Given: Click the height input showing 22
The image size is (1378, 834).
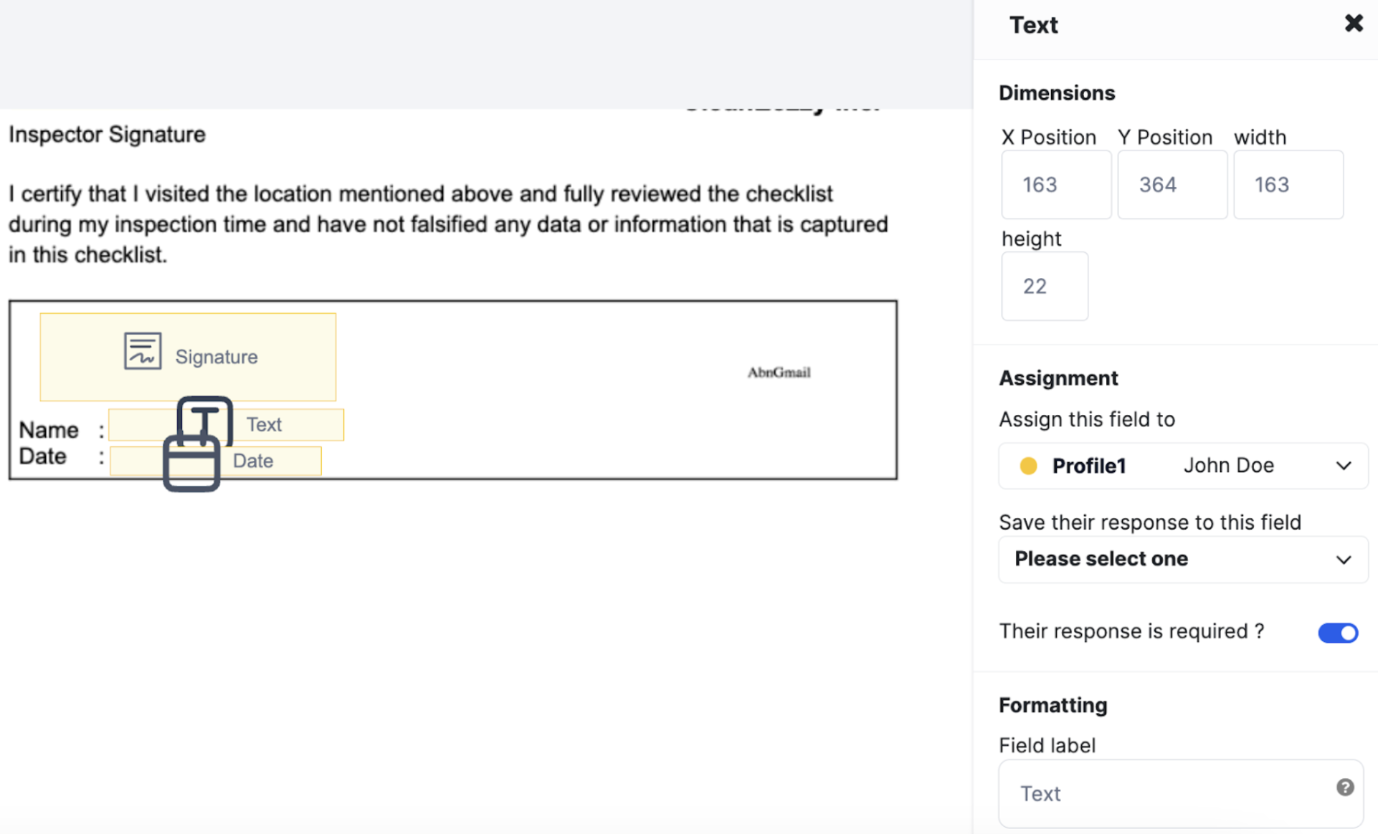Looking at the screenshot, I should point(1044,286).
